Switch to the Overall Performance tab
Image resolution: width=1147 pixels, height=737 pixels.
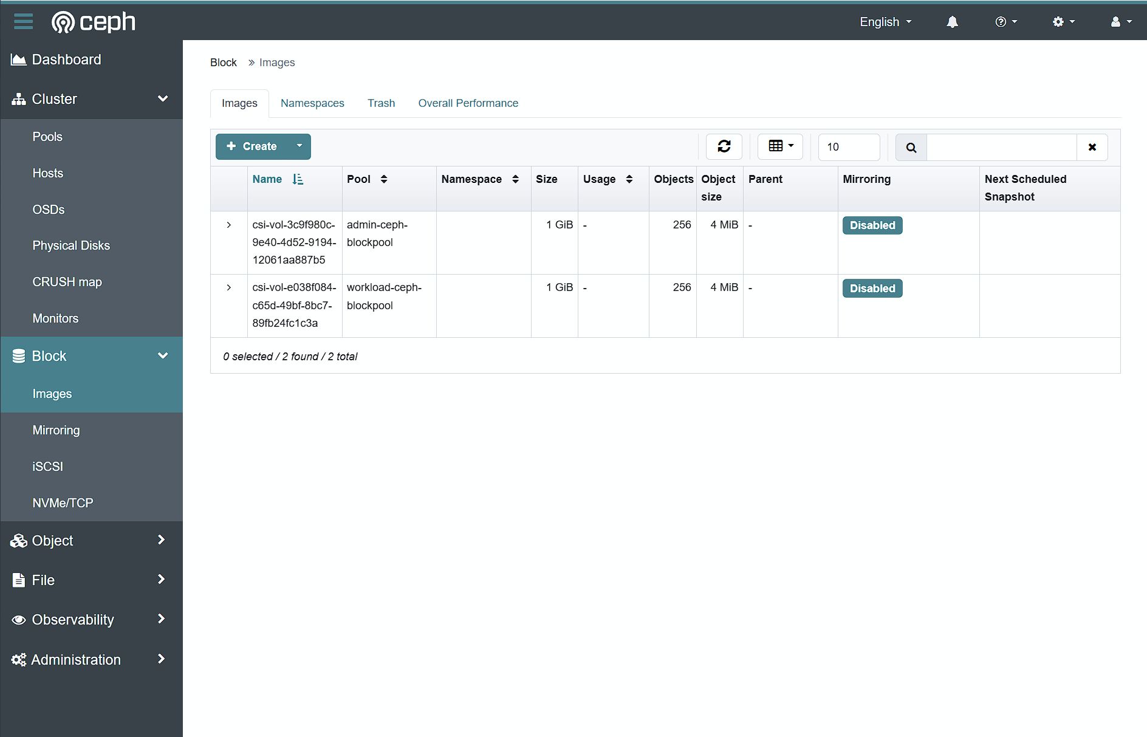pos(468,103)
